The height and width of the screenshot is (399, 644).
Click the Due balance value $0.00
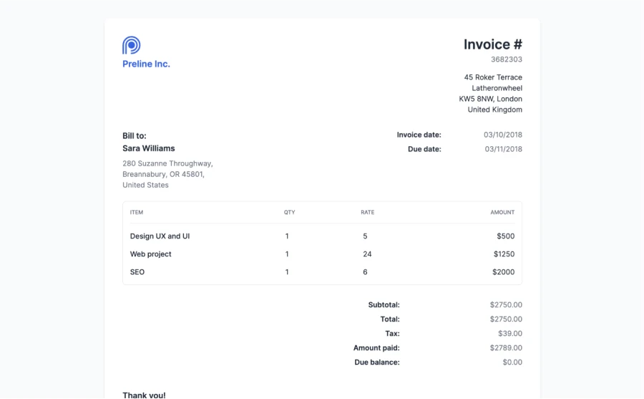(512, 362)
